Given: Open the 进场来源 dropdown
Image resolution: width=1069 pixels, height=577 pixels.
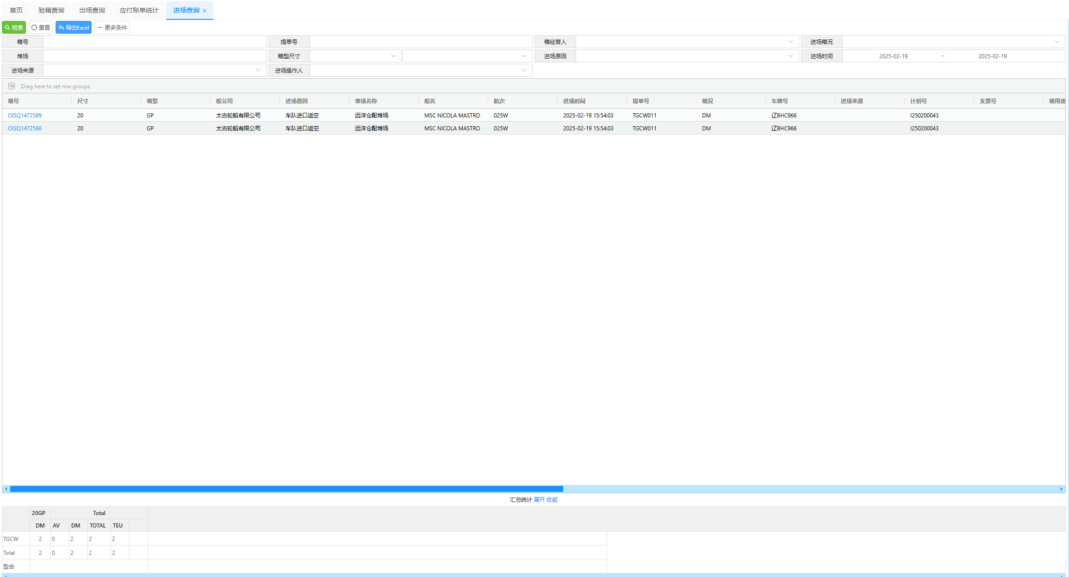Looking at the screenshot, I should click(258, 71).
